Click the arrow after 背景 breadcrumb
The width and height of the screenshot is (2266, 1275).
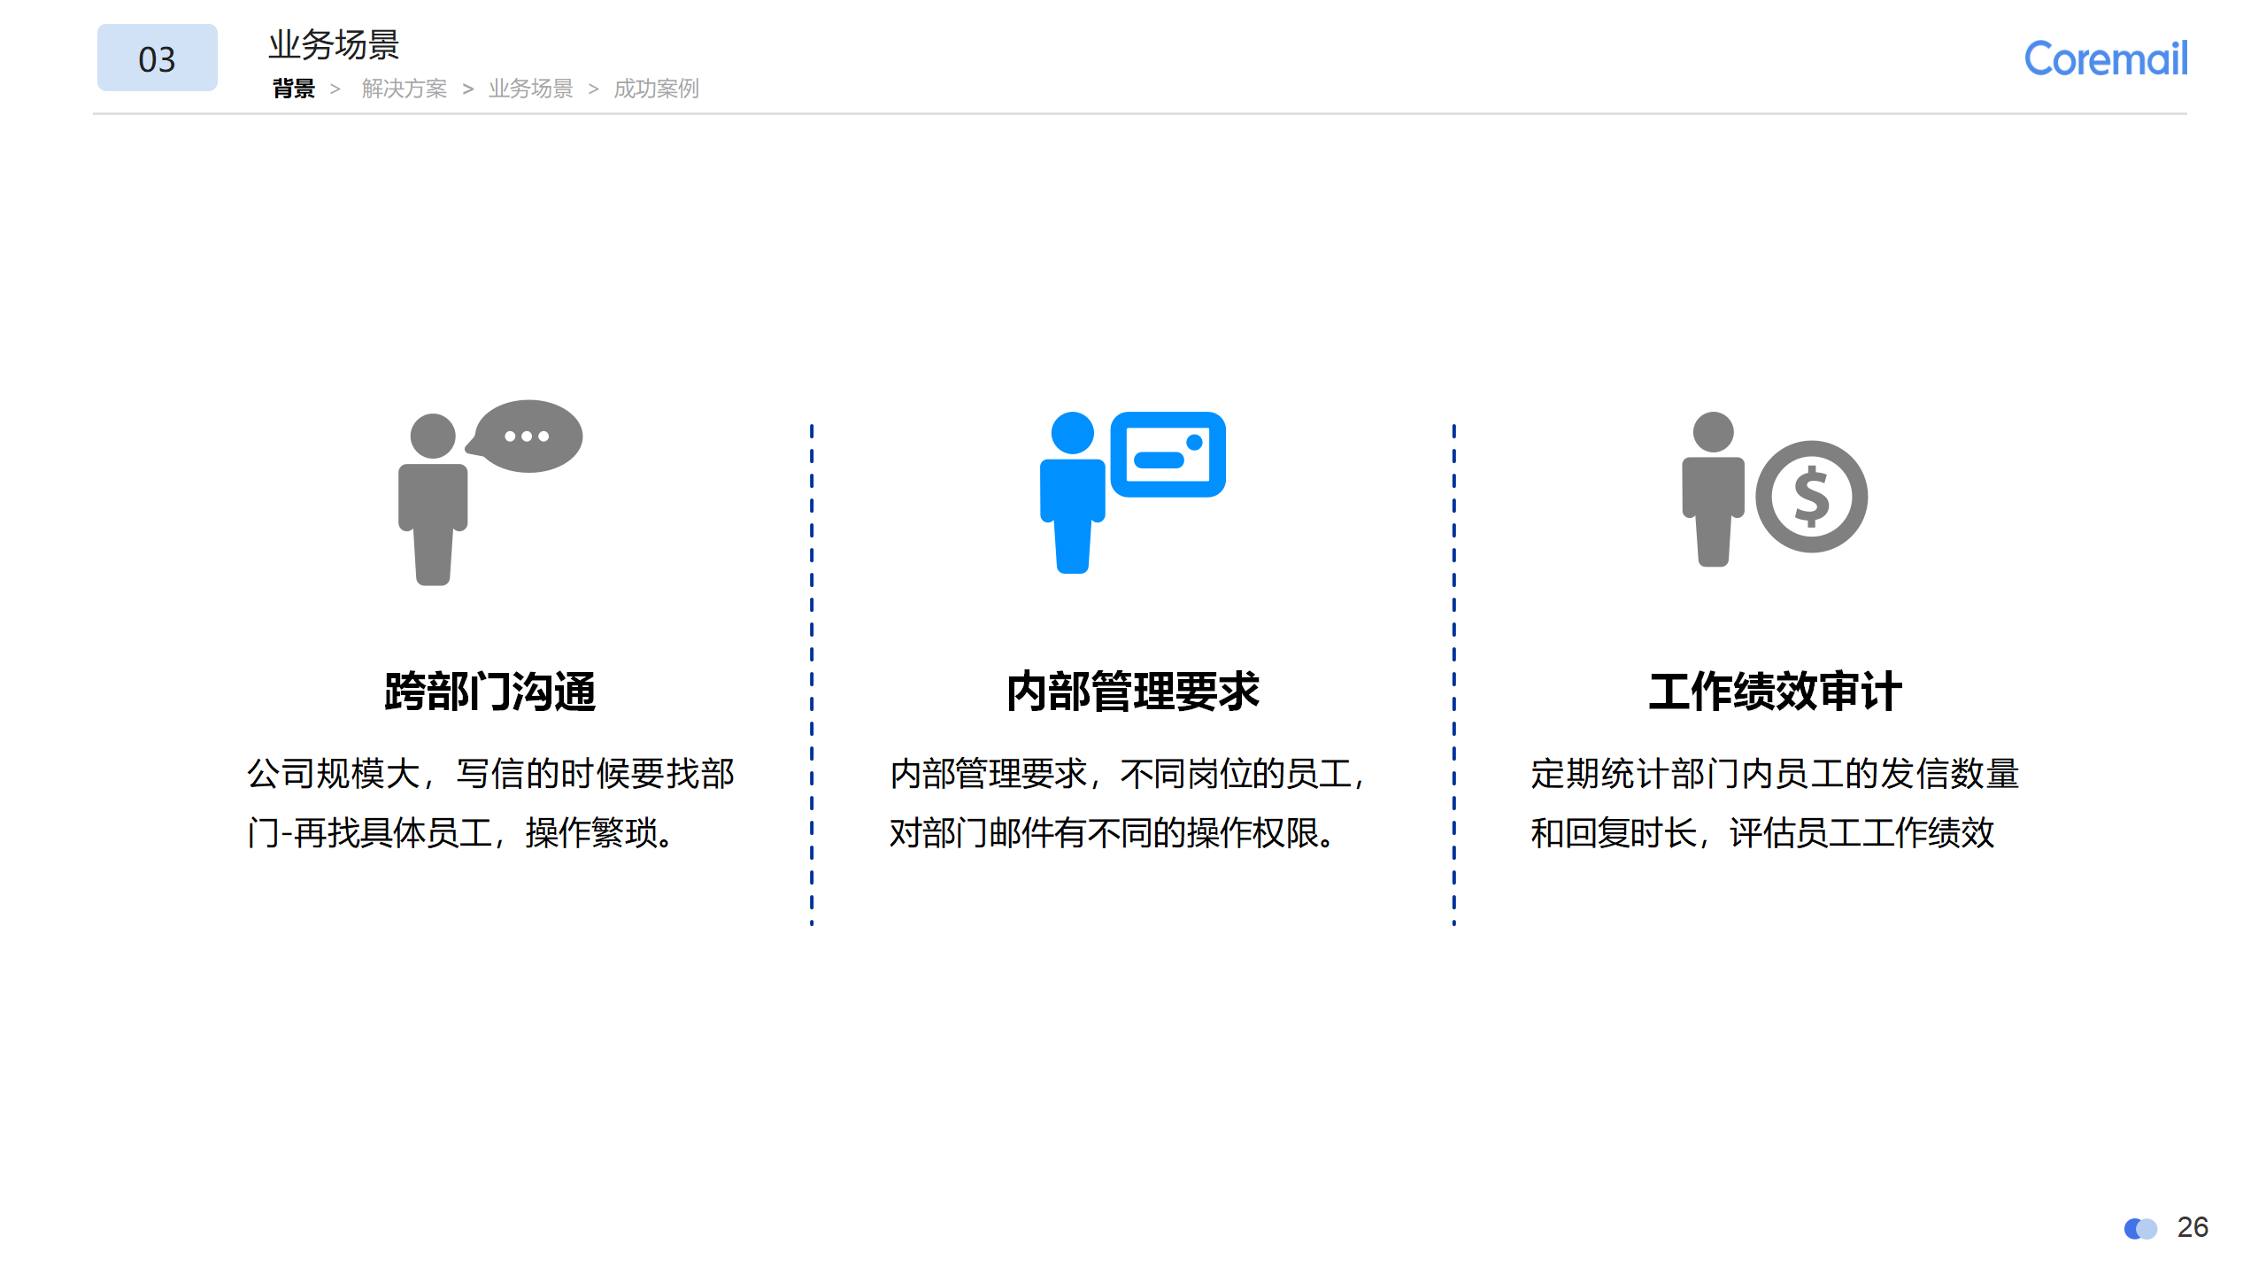pyautogui.click(x=335, y=89)
